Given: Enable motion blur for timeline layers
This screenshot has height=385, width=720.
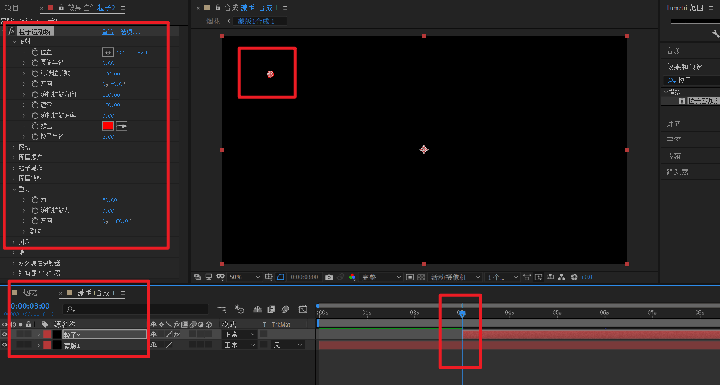Looking at the screenshot, I should click(285, 310).
